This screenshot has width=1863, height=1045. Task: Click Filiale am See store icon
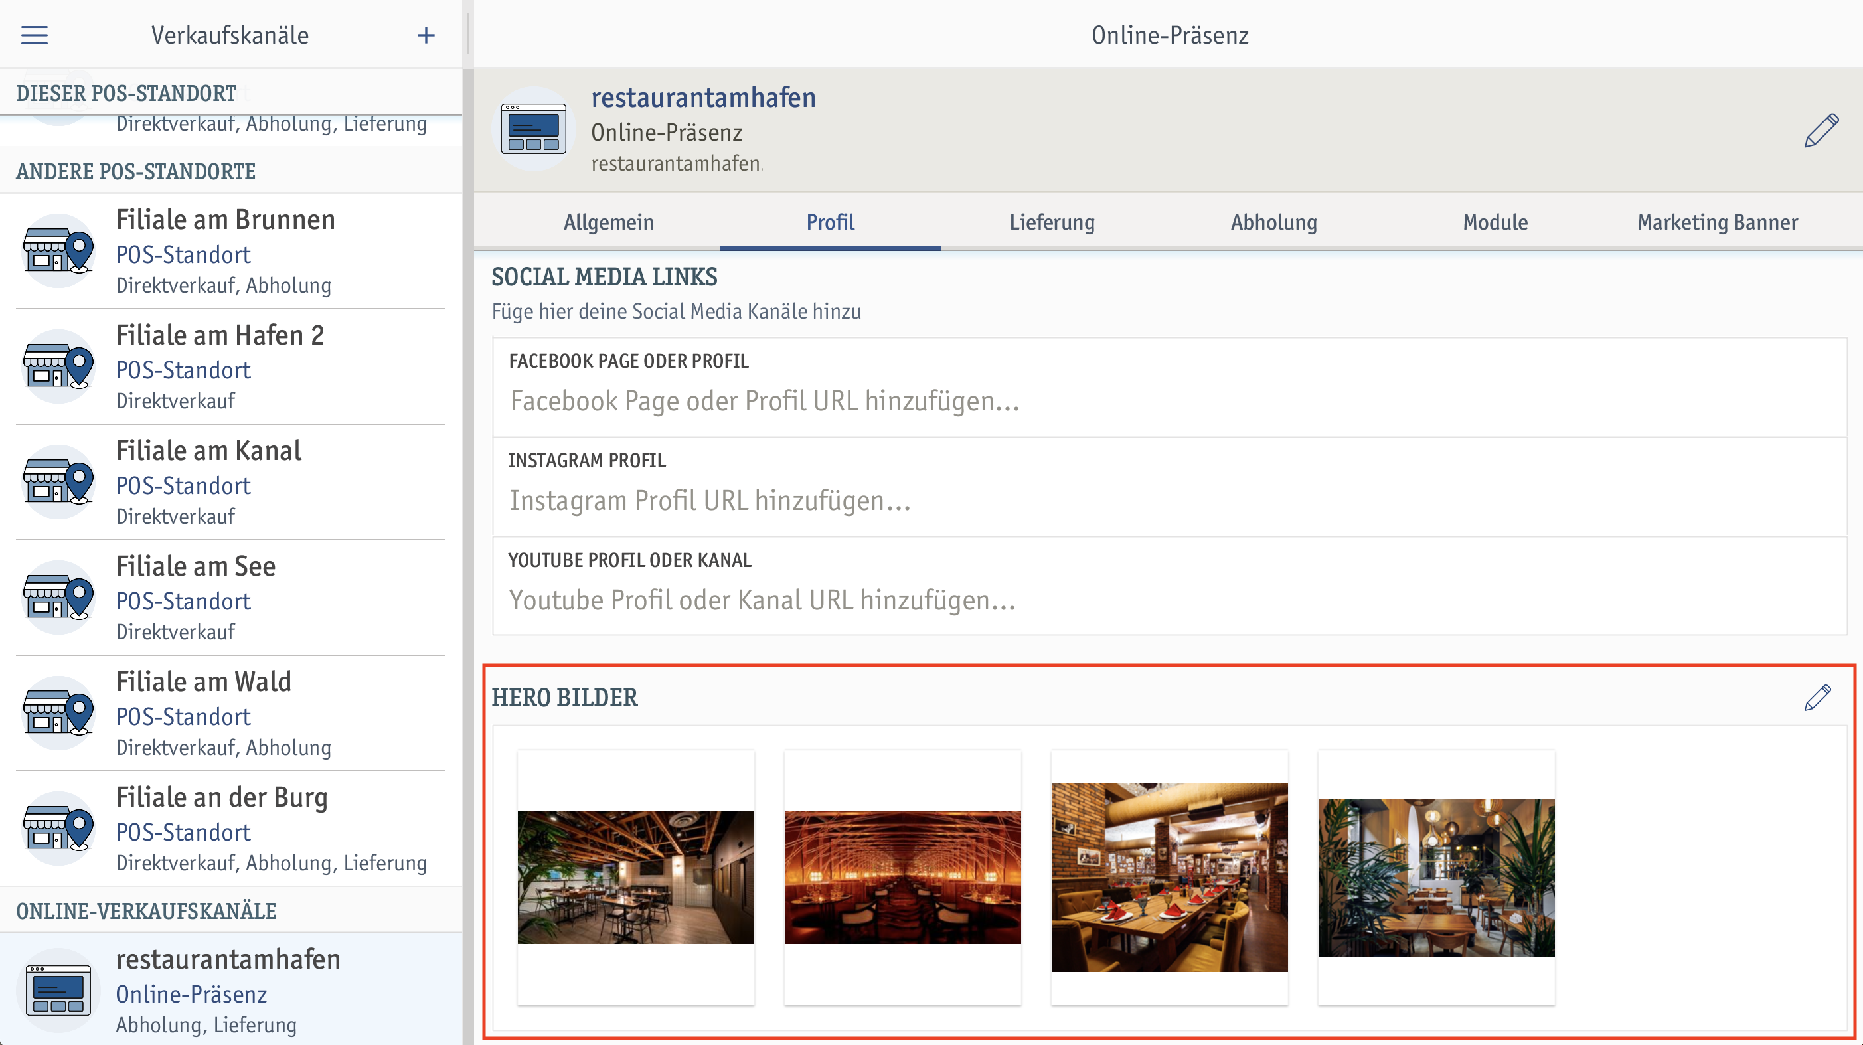pos(58,598)
